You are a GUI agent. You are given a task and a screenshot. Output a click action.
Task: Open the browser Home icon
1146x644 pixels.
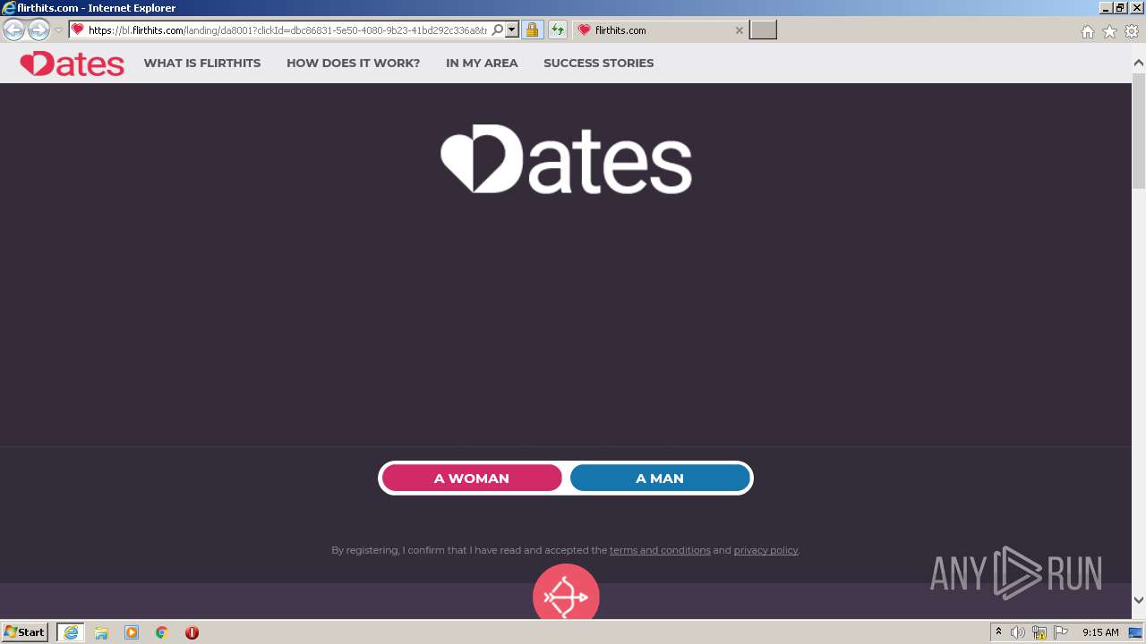(x=1087, y=31)
